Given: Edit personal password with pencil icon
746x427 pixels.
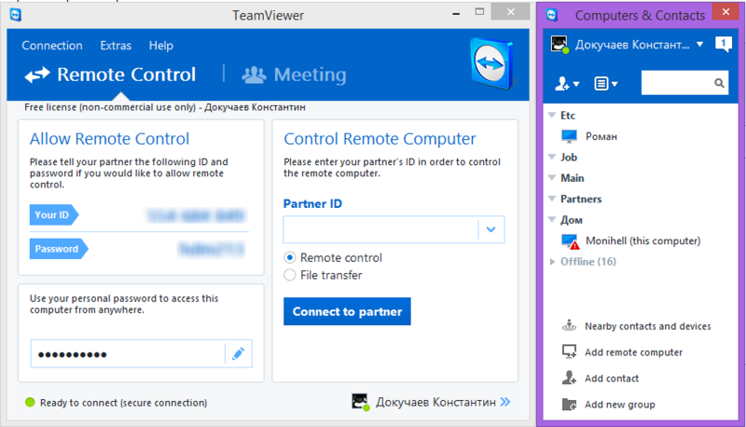Looking at the screenshot, I should pos(239,353).
